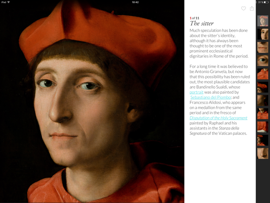The height and width of the screenshot is (203, 270).
Task: Select the ninth thumbnail with white sleeve
Action: [x=263, y=127]
